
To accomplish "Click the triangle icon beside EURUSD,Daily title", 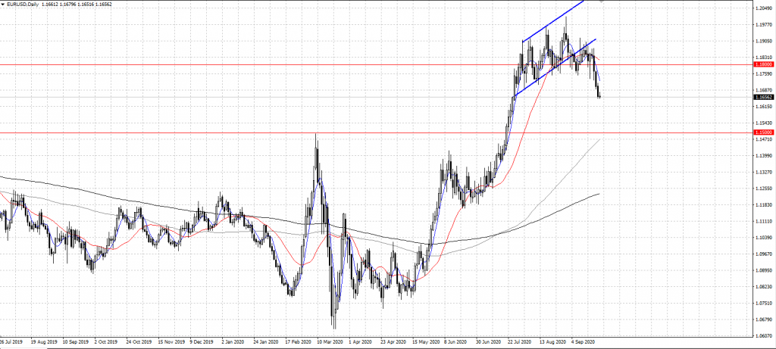I will (x=3, y=4).
